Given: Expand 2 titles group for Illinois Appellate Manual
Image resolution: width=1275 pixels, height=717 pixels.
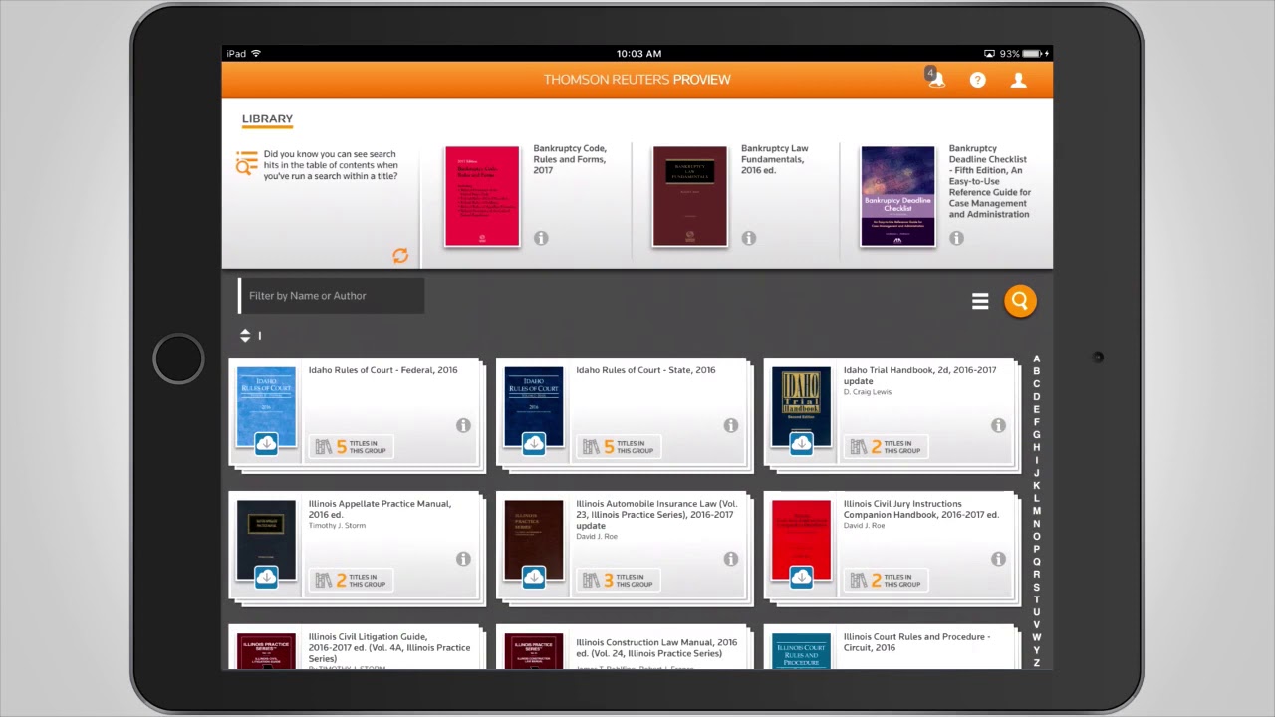Looking at the screenshot, I should pos(351,581).
